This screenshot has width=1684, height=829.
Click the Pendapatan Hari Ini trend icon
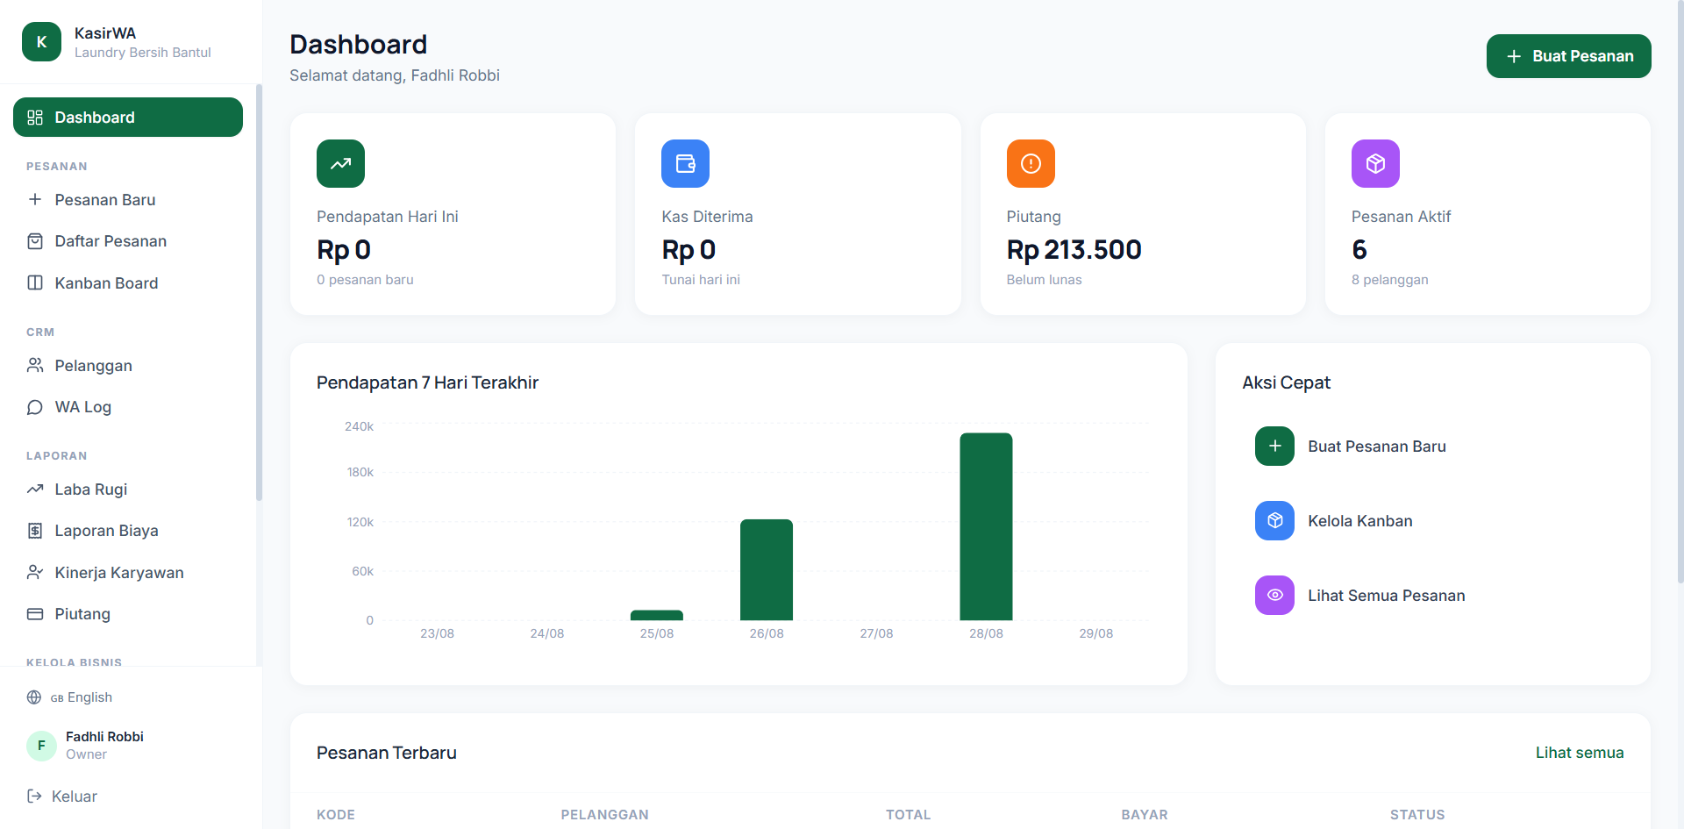[340, 163]
